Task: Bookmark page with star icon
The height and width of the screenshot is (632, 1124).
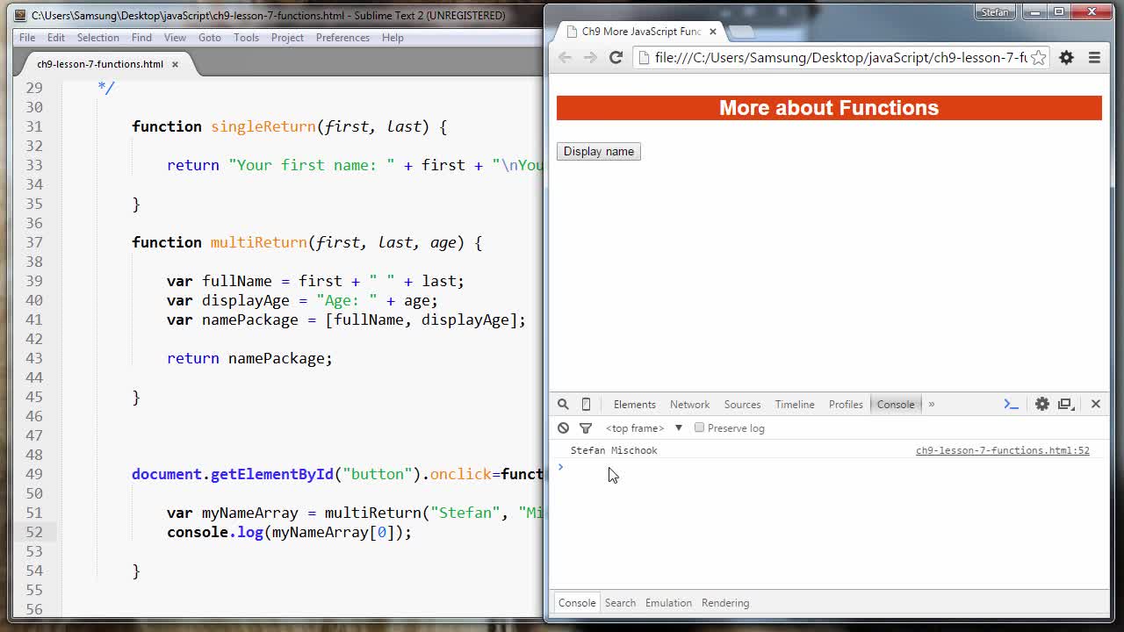Action: pyautogui.click(x=1038, y=58)
